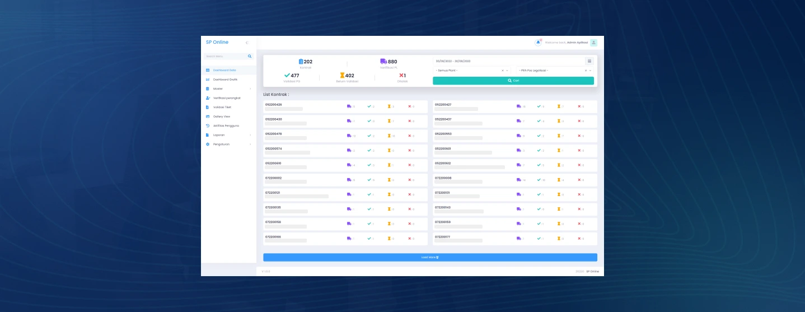
Task: Expand the Master menu chevron
Action: coord(250,89)
